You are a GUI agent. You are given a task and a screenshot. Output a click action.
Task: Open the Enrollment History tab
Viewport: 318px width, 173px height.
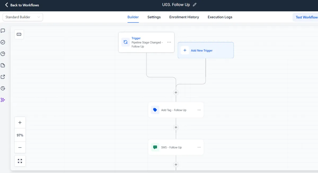click(184, 17)
